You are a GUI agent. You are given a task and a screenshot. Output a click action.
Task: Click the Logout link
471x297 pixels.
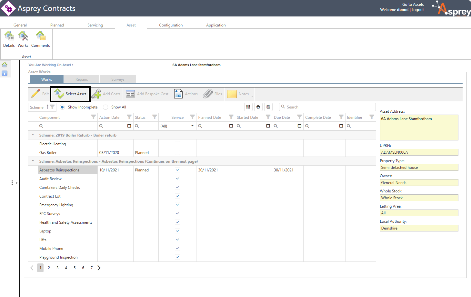417,10
